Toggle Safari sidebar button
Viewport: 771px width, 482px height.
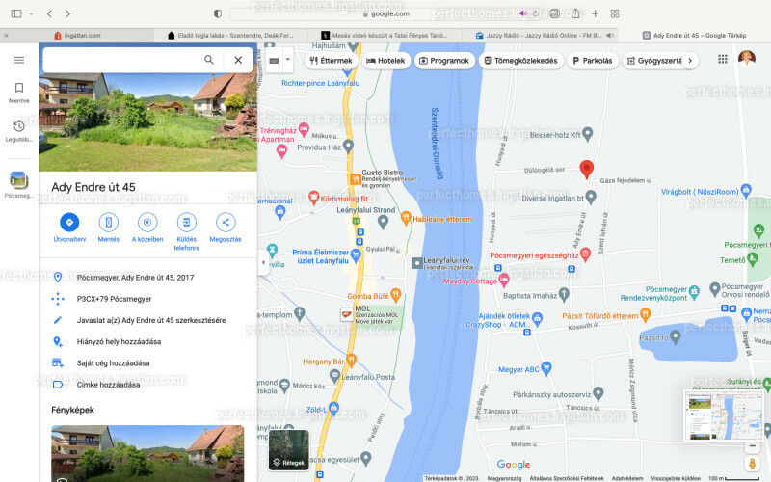[x=16, y=13]
